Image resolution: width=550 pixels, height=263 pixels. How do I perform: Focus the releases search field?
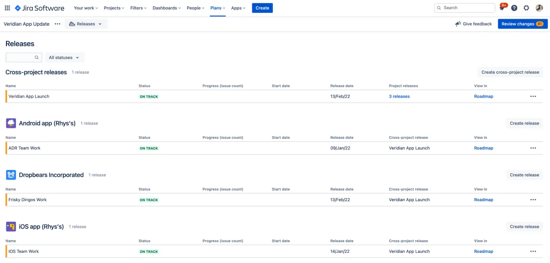pyautogui.click(x=24, y=58)
